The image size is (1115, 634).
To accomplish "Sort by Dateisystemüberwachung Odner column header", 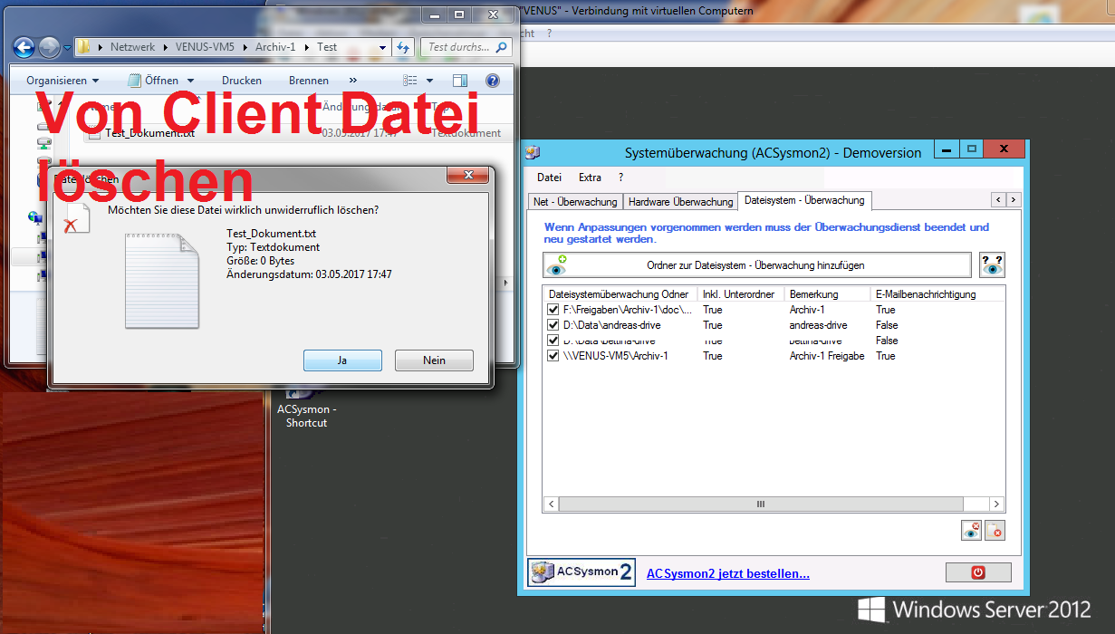I will 620,294.
